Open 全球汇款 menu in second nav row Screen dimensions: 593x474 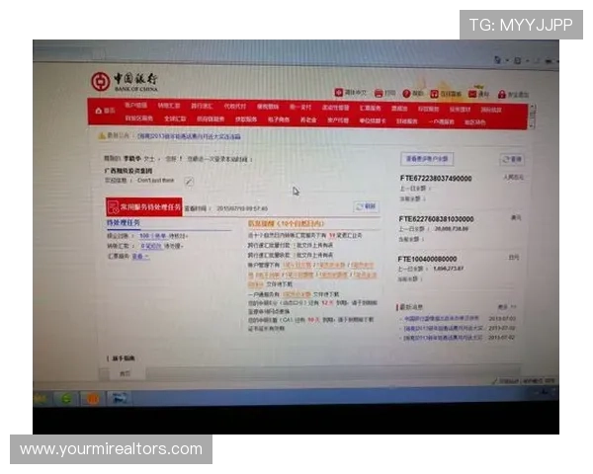tap(175, 118)
